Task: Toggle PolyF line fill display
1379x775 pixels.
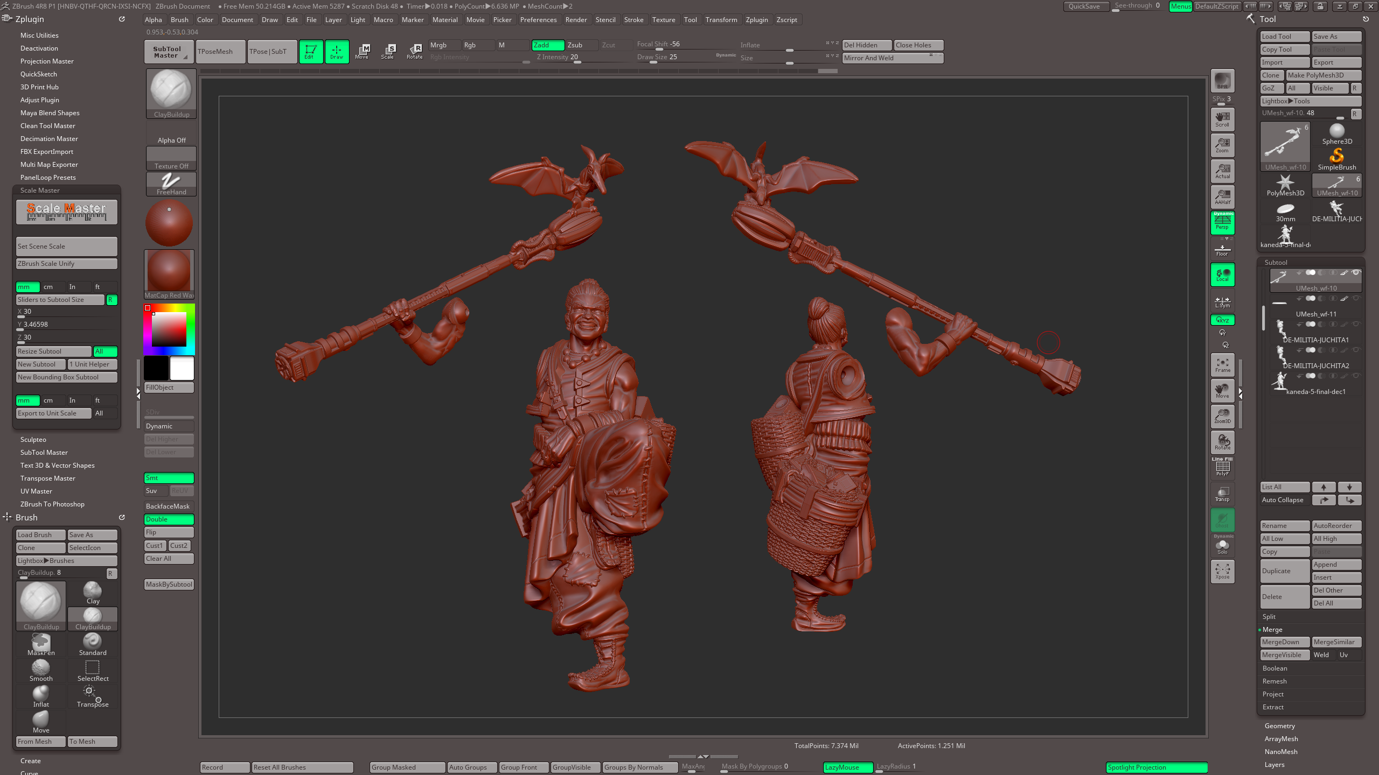Action: [1222, 467]
